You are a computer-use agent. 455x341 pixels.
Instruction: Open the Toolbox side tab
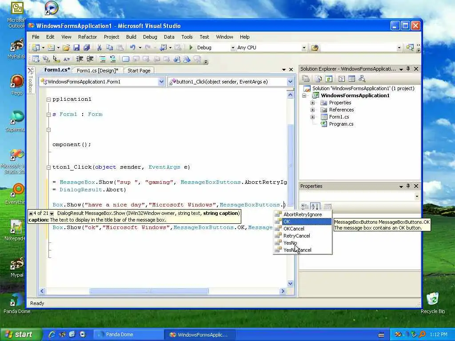click(31, 81)
